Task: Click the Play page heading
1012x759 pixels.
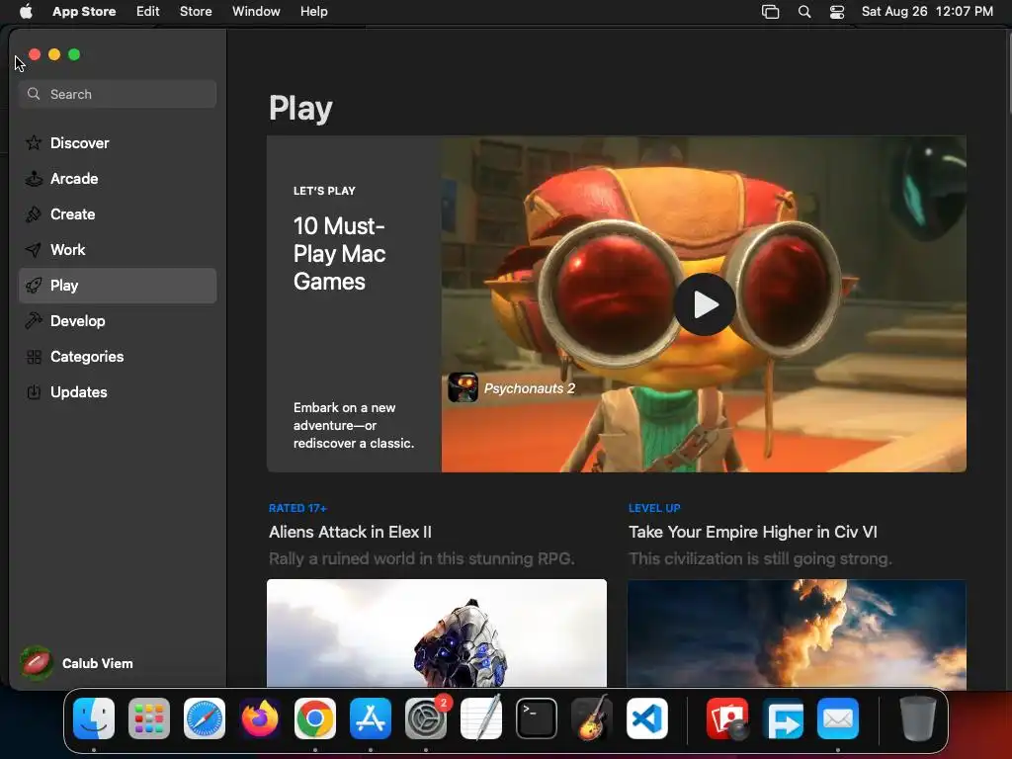Action: click(x=300, y=108)
